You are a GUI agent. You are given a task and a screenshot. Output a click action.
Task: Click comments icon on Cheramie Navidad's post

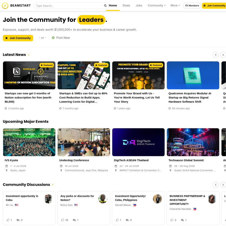[x=182, y=220]
